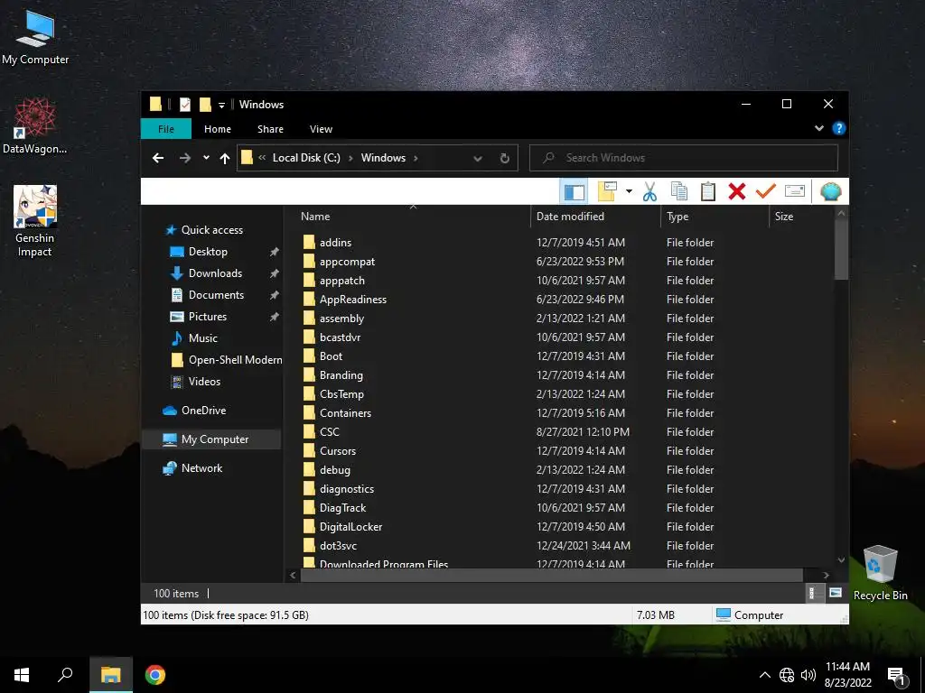Screen dimensions: 925x693
Task: Open the Customize Quick Access Toolbar dropdown
Action: click(222, 105)
